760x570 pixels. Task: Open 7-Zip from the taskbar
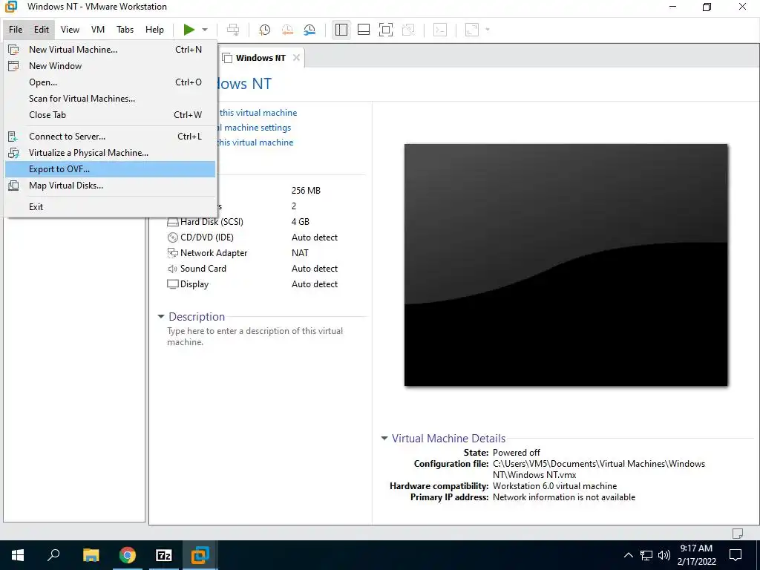[x=164, y=555]
